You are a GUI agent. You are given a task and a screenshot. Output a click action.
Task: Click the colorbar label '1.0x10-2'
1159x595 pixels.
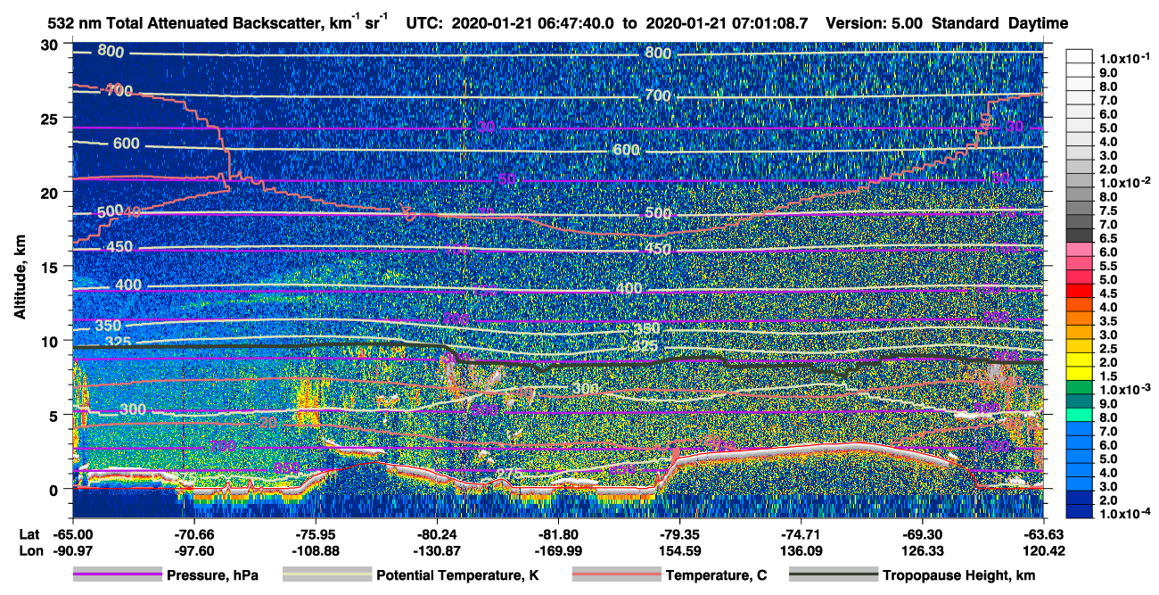[1125, 182]
